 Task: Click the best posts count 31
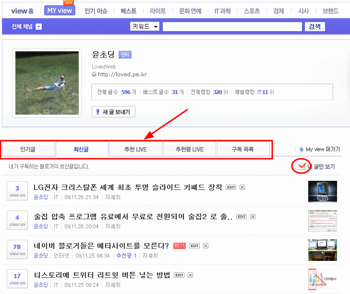point(175,92)
